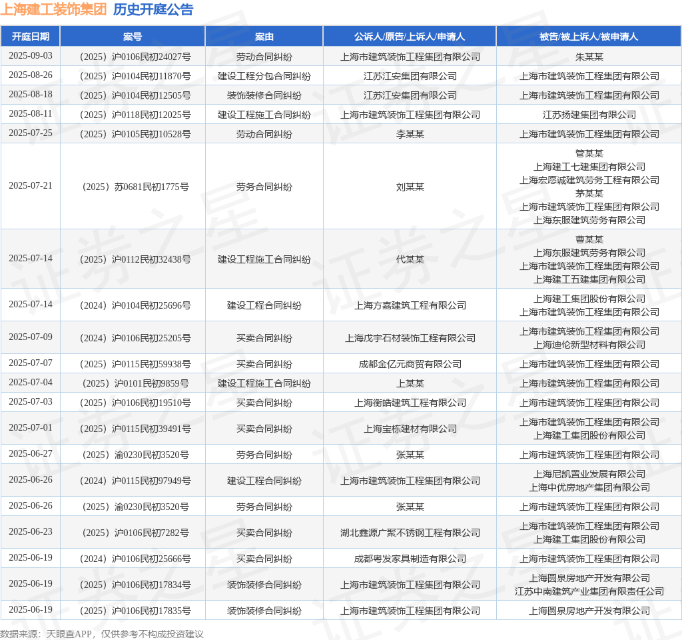Click the defendant name 茅某某
Screen dimensions: 682x640
pyautogui.click(x=589, y=193)
